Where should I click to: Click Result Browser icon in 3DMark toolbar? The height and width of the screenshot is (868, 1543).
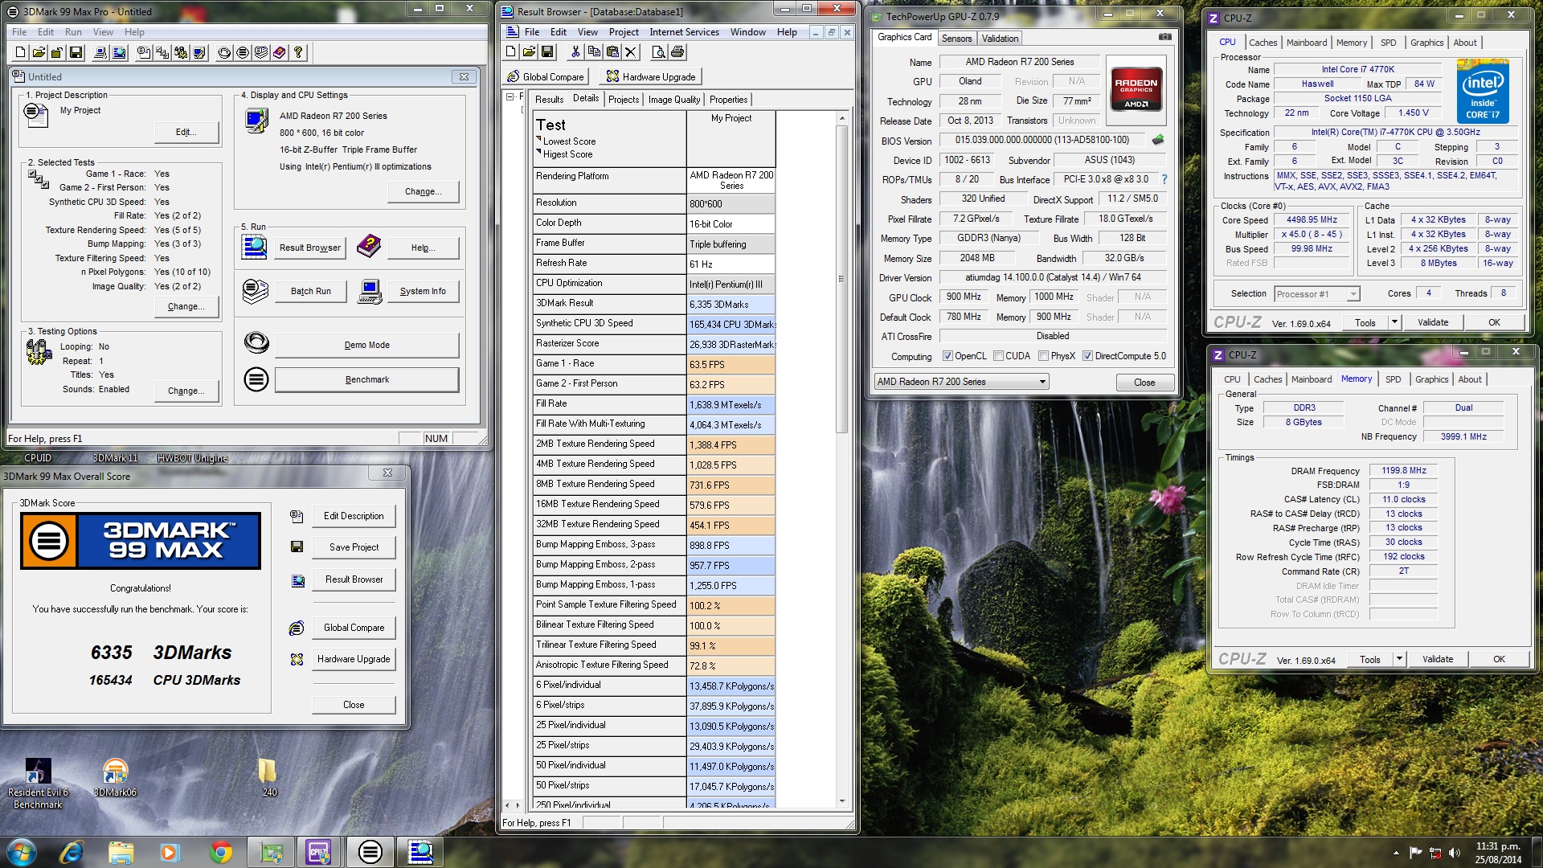click(119, 53)
